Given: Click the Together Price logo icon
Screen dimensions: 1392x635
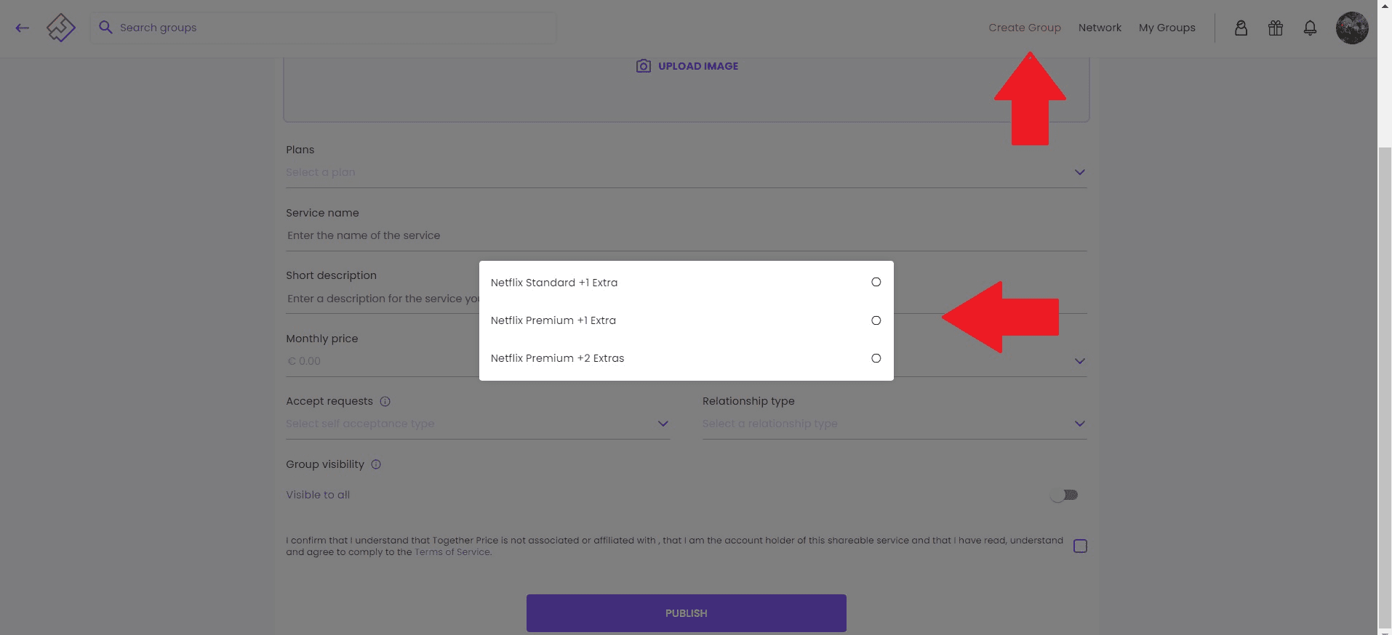Looking at the screenshot, I should click(61, 28).
